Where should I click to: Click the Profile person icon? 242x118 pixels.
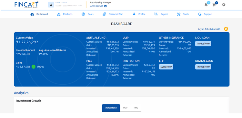coord(134,14)
